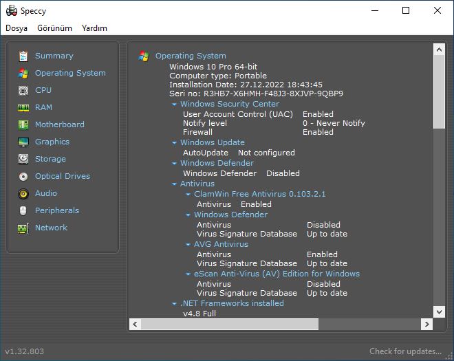Image resolution: width=454 pixels, height=361 pixels.
Task: Open the CPU section
Action: click(43, 90)
